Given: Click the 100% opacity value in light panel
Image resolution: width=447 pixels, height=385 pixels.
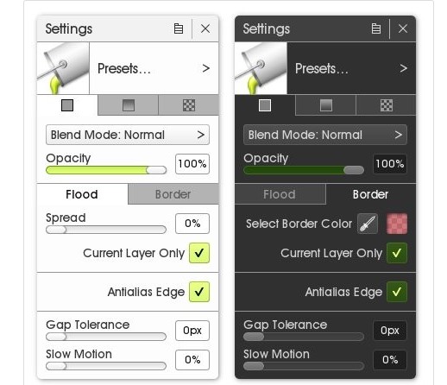Looking at the screenshot, I should coord(192,164).
